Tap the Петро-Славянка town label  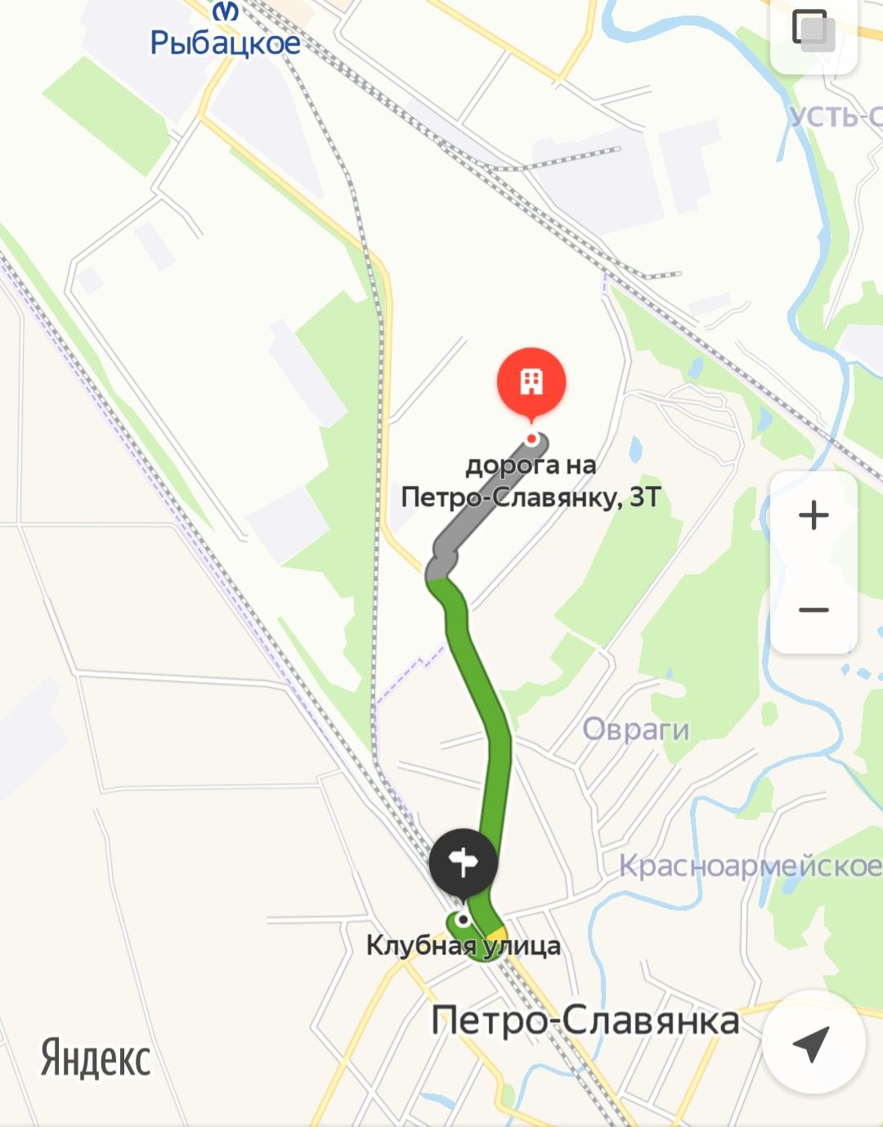pyautogui.click(x=585, y=1021)
